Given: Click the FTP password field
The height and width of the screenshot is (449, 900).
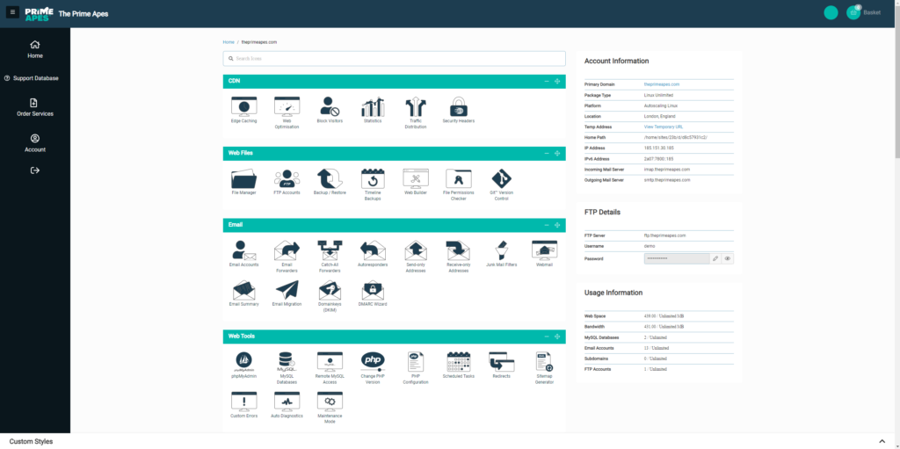Looking at the screenshot, I should tap(677, 259).
